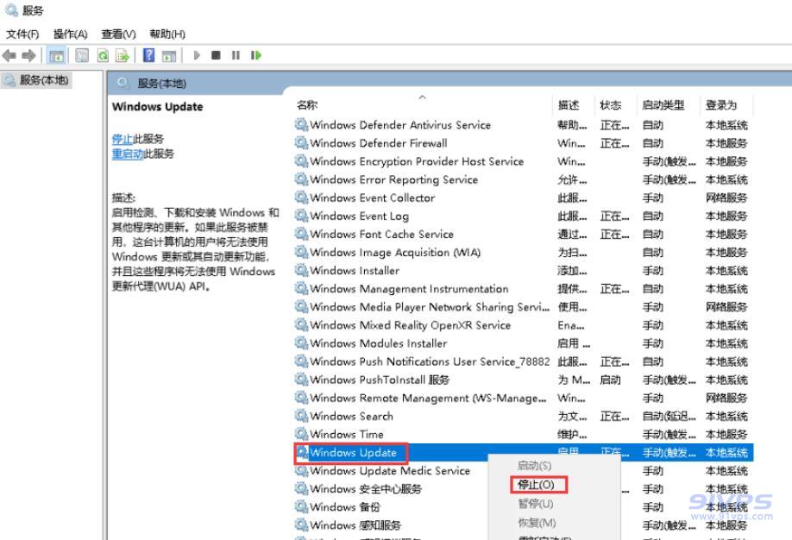Image resolution: width=792 pixels, height=540 pixels.
Task: Toggle the Show/Hide Console Tree toolbar icon
Action: tap(55, 55)
